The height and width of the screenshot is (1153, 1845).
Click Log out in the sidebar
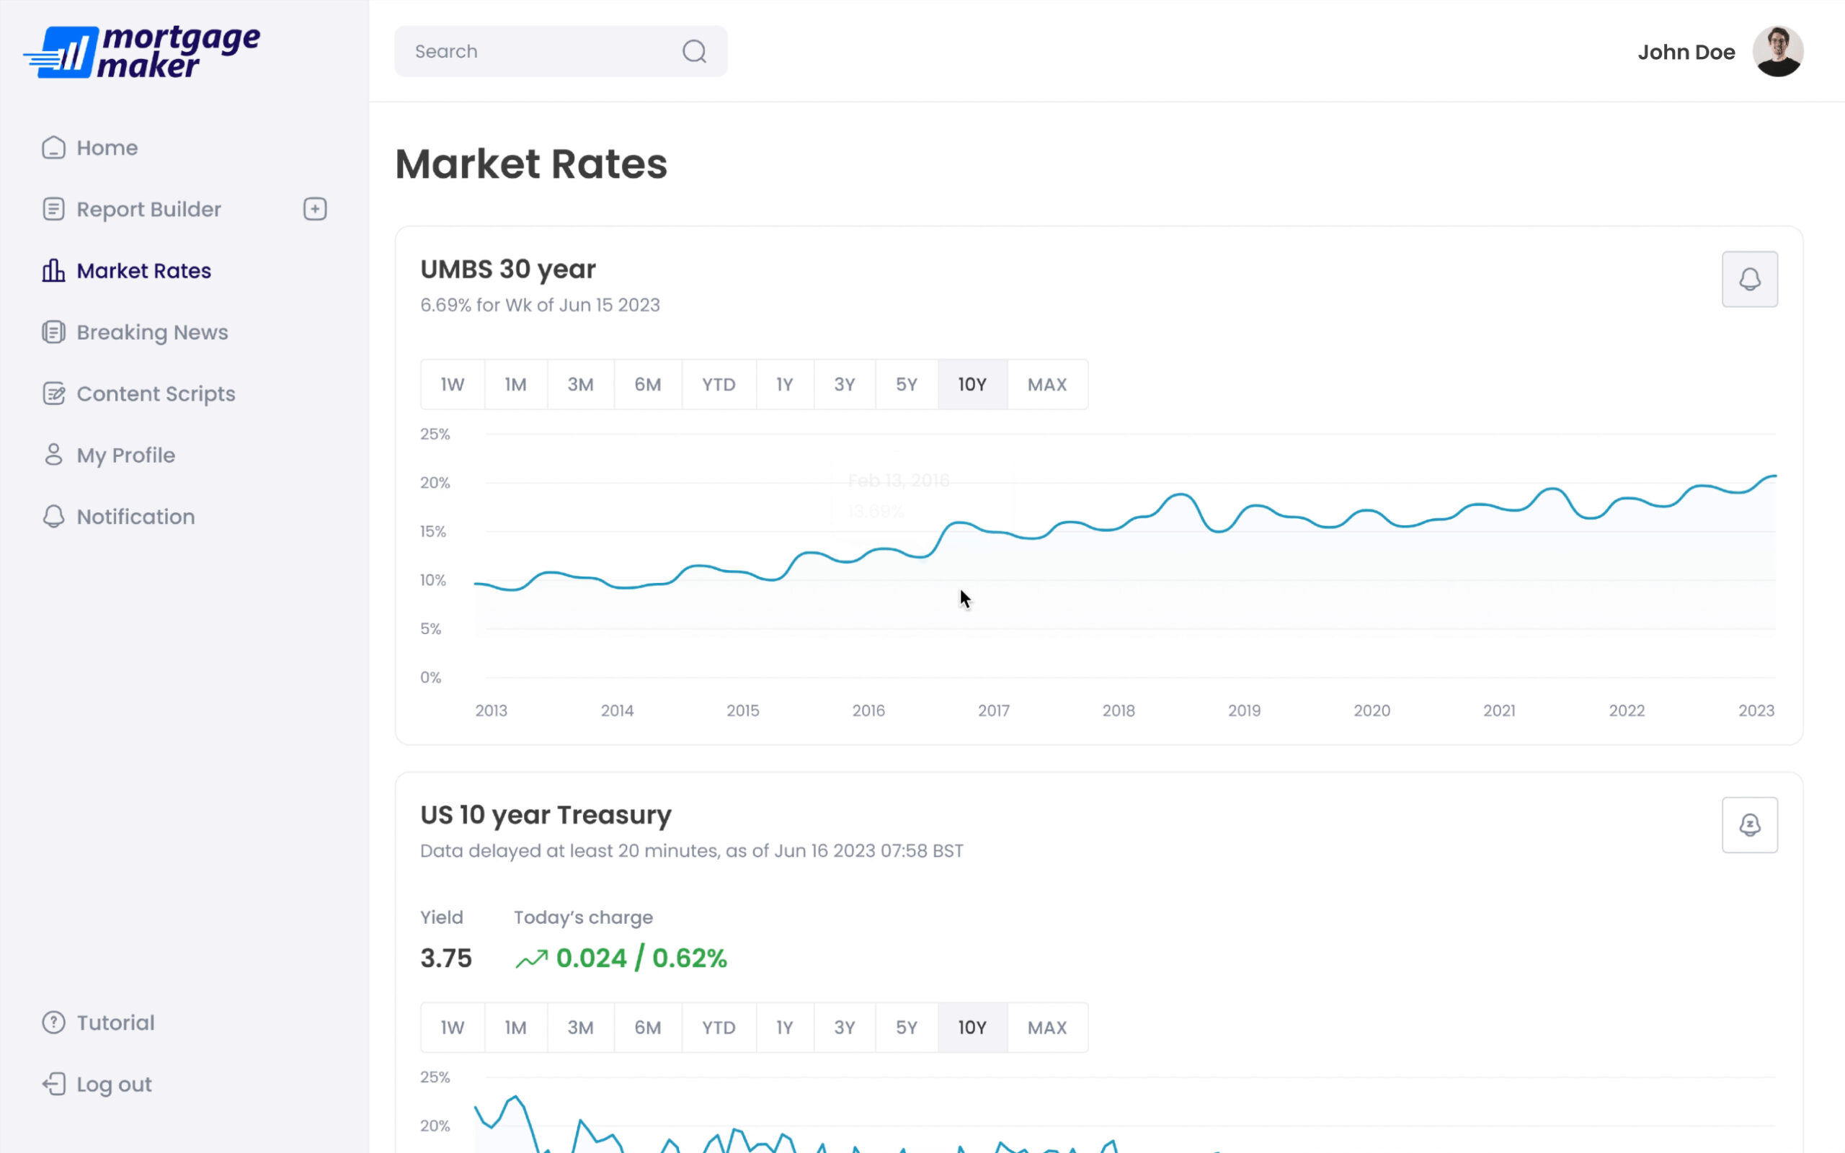[x=114, y=1085]
